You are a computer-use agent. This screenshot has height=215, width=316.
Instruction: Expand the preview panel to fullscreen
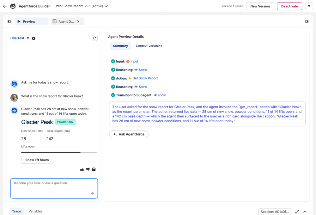coord(297,212)
